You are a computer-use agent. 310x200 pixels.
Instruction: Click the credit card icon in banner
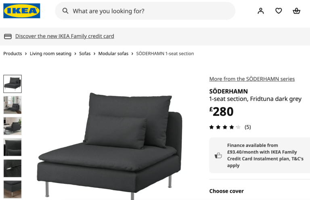8,36
